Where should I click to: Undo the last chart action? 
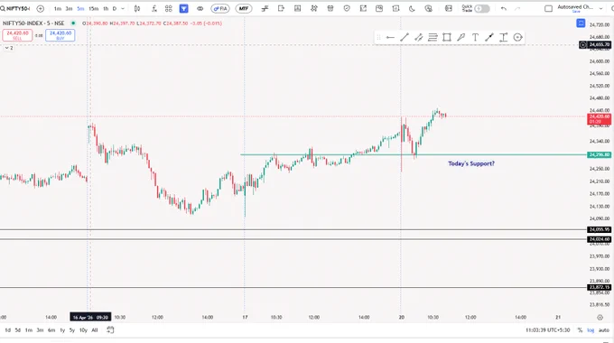pyautogui.click(x=504, y=9)
